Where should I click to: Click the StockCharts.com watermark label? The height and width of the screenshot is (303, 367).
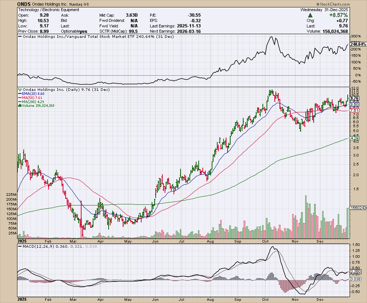[333, 4]
